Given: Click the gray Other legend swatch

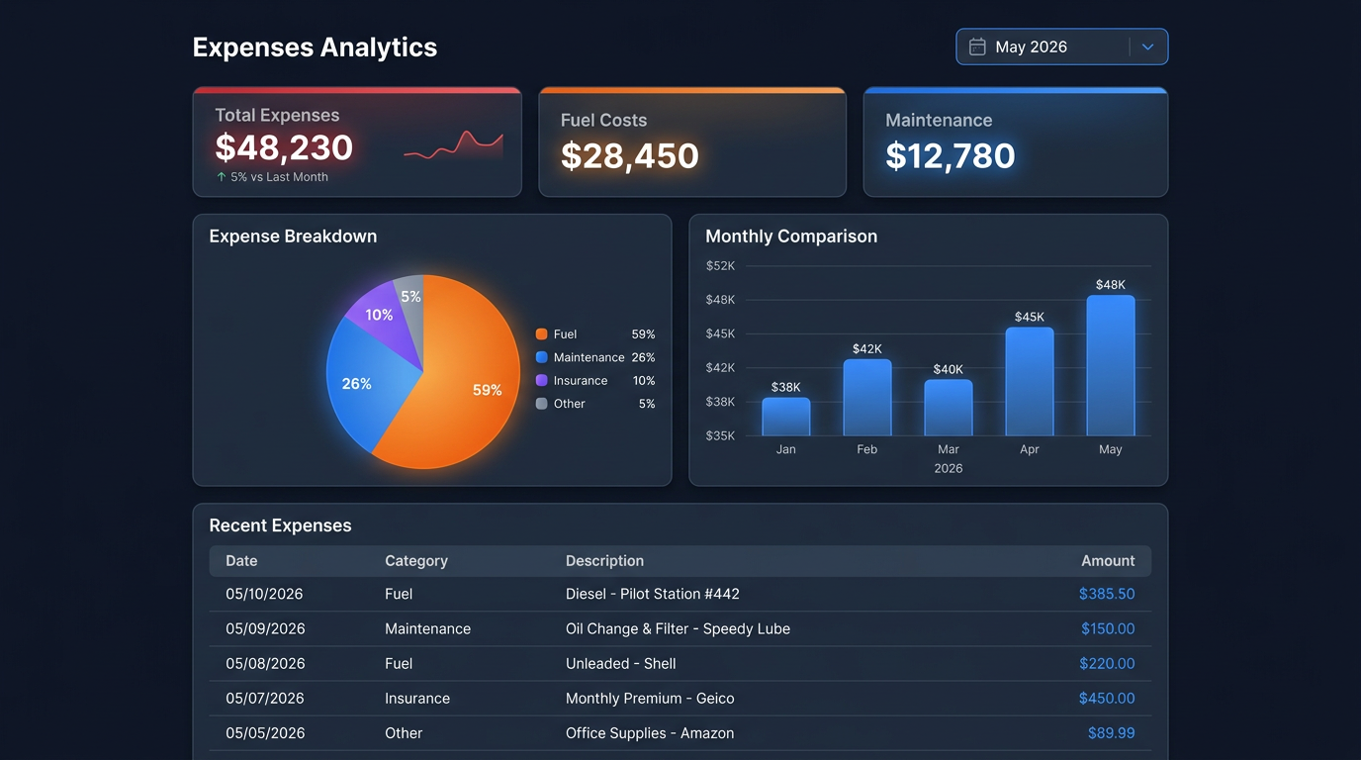Looking at the screenshot, I should [x=541, y=404].
